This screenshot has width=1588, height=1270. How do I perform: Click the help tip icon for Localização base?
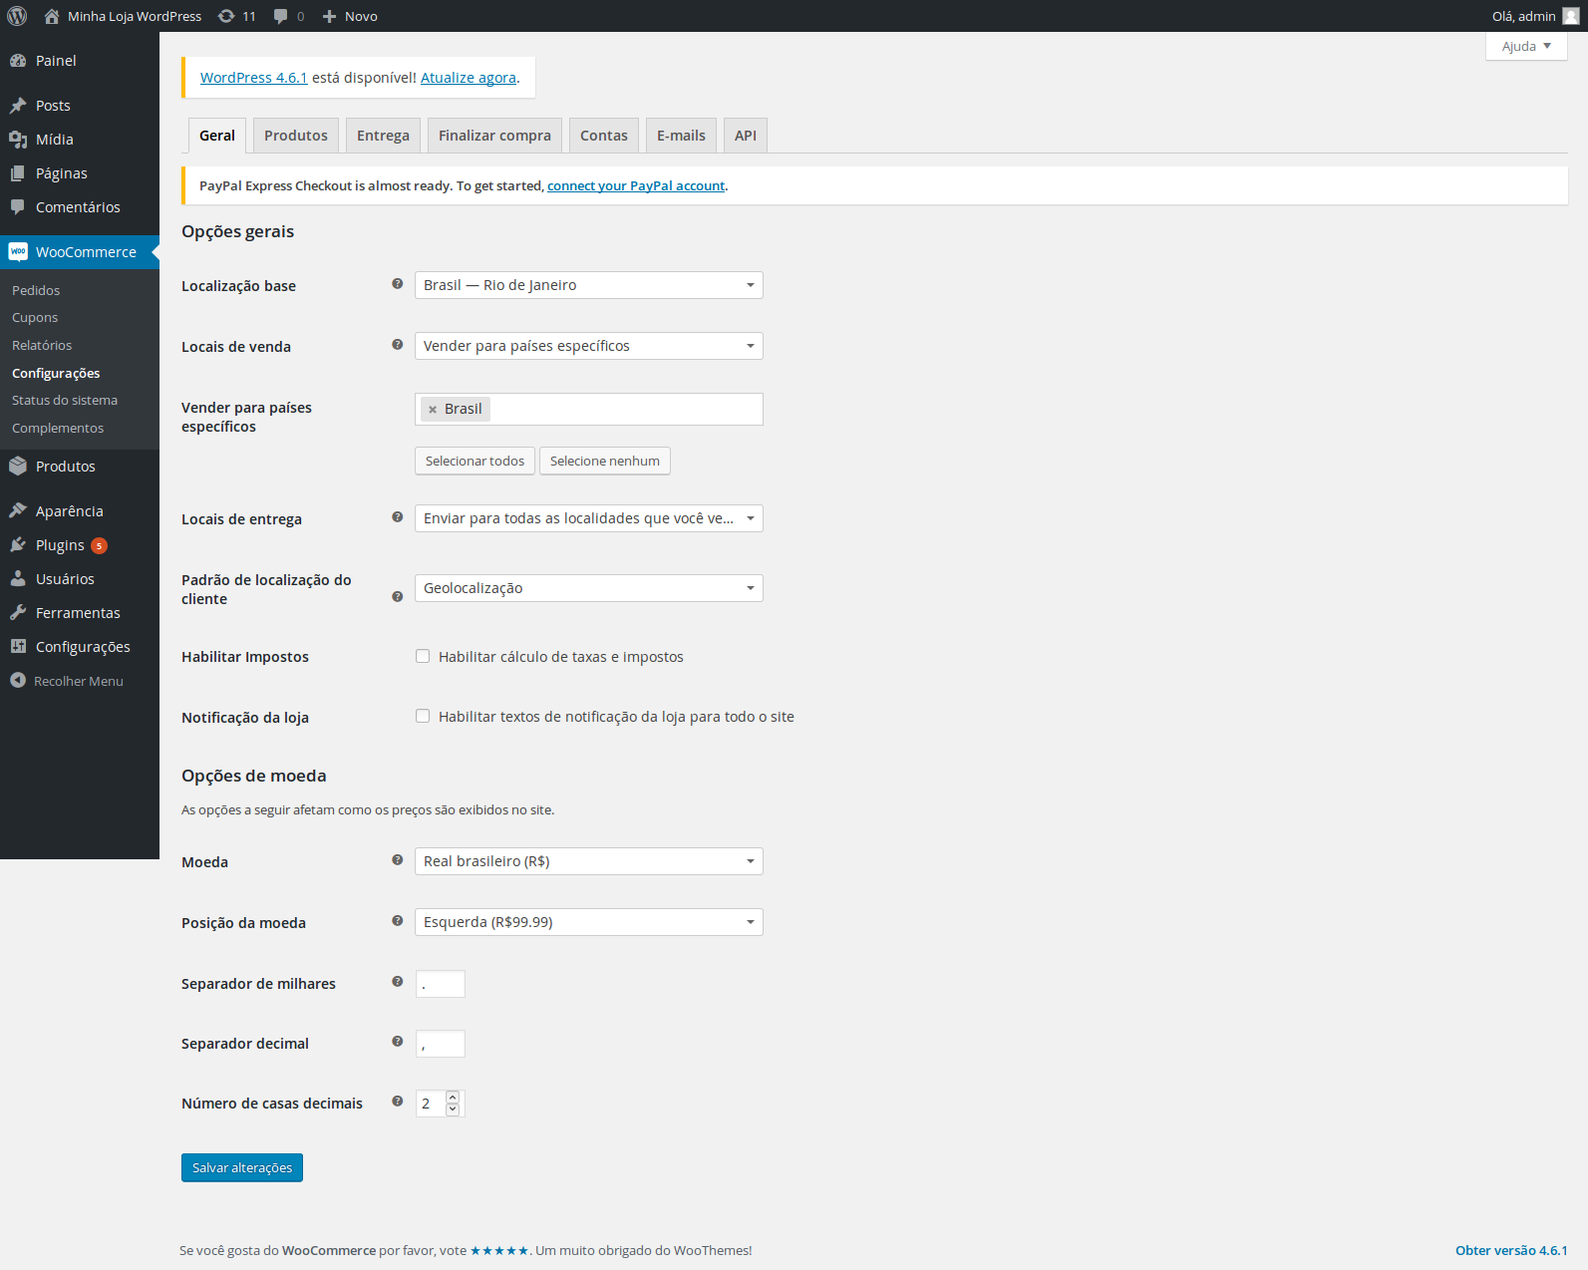click(x=397, y=284)
